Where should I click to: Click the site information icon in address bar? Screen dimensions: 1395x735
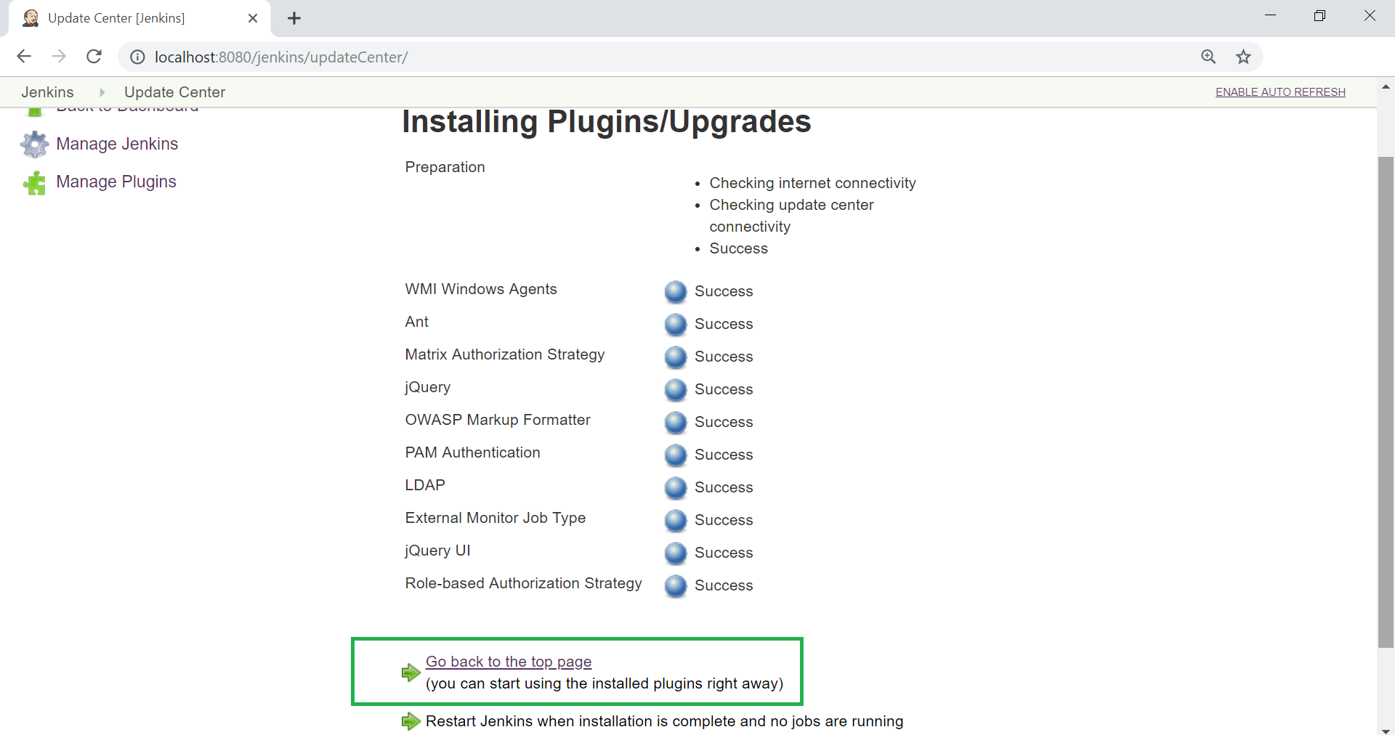click(x=137, y=57)
